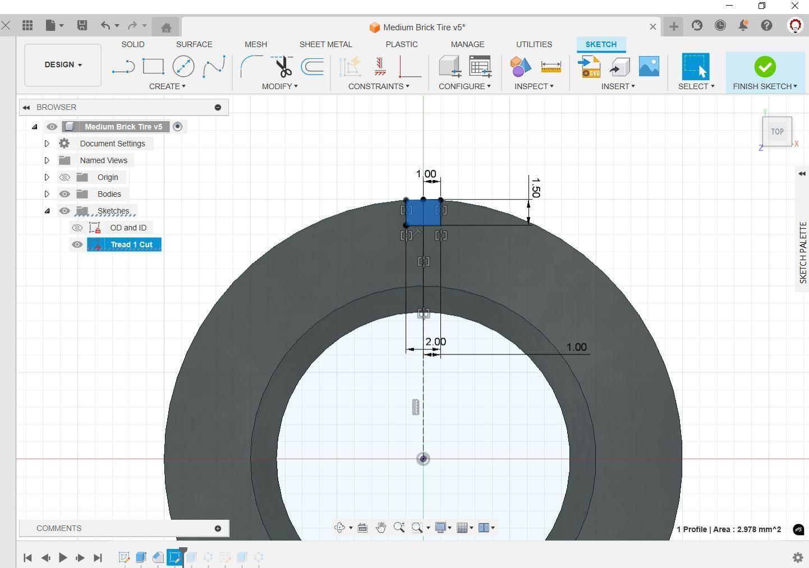Hide the Sketches folder
The height and width of the screenshot is (568, 809).
(65, 211)
